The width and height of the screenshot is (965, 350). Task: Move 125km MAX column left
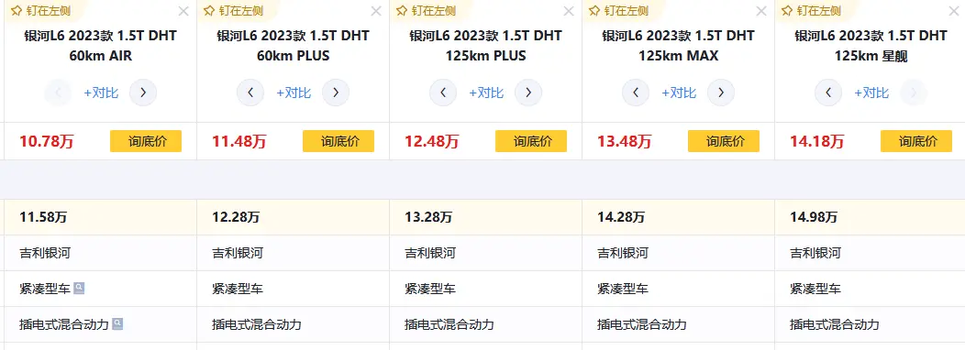[x=636, y=93]
